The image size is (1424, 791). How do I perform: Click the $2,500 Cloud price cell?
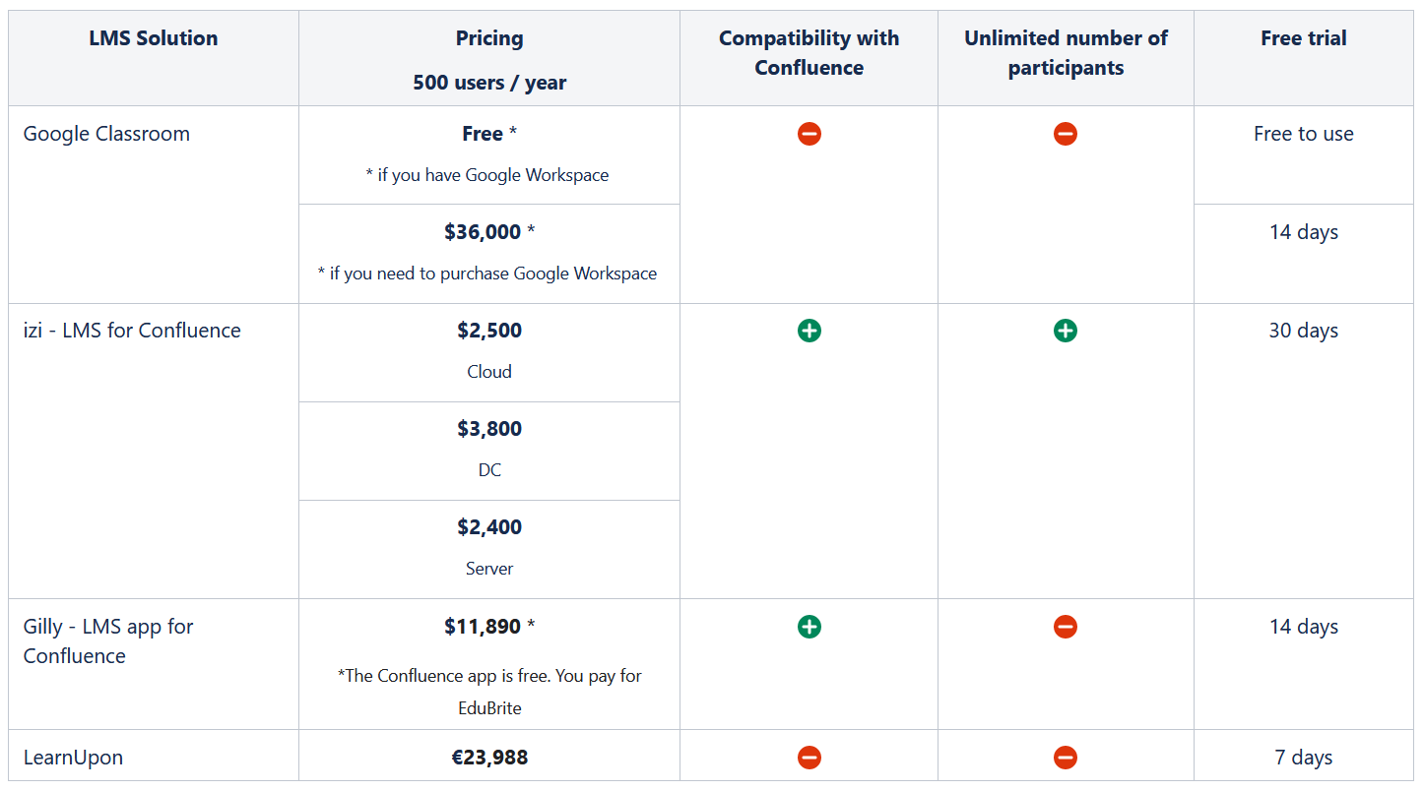click(x=489, y=352)
